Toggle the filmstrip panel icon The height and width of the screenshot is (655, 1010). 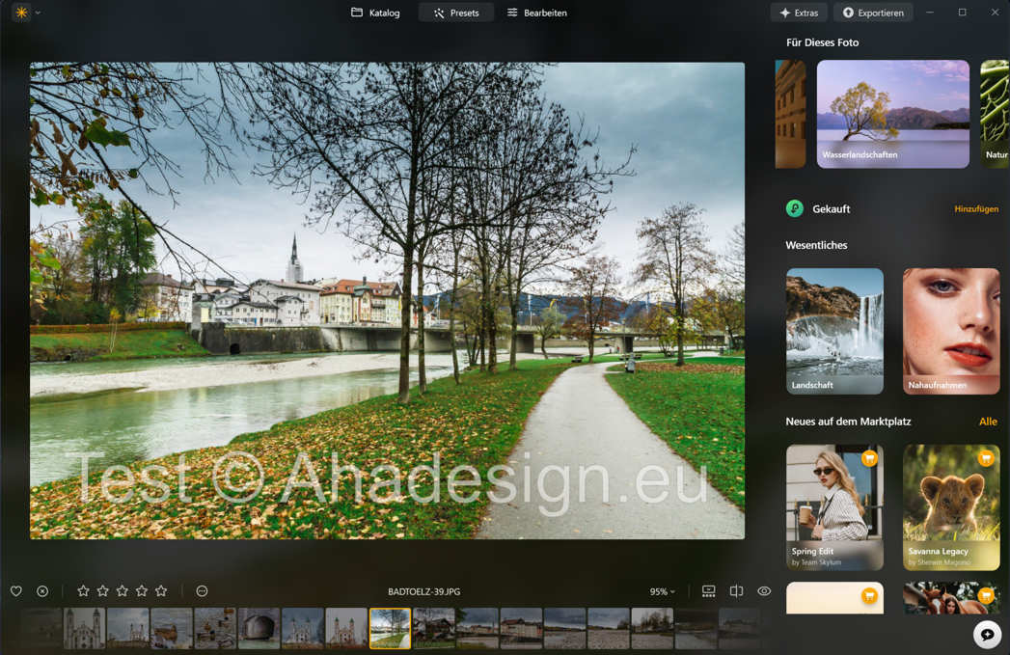[x=708, y=590]
